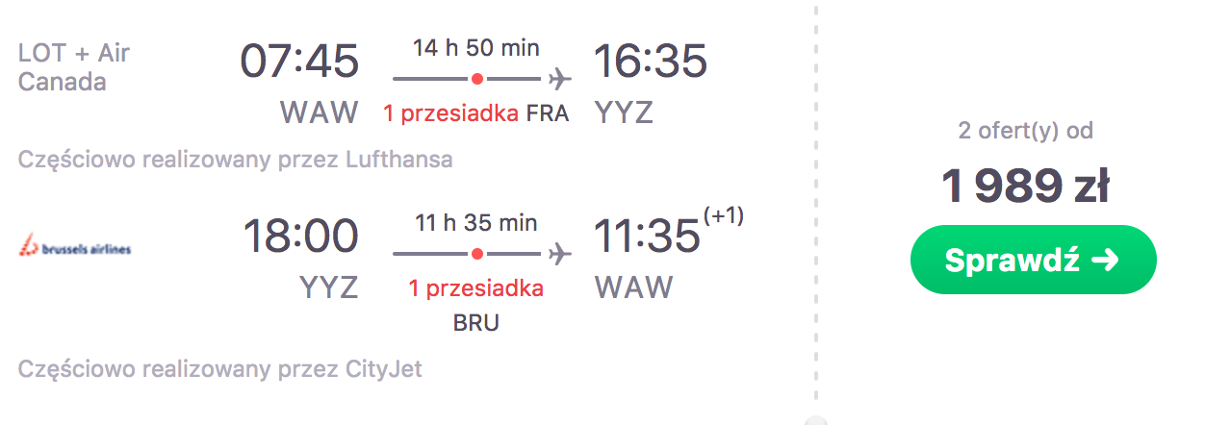Click the outbound flight airplane icon
The width and height of the screenshot is (1205, 425).
[x=559, y=78]
